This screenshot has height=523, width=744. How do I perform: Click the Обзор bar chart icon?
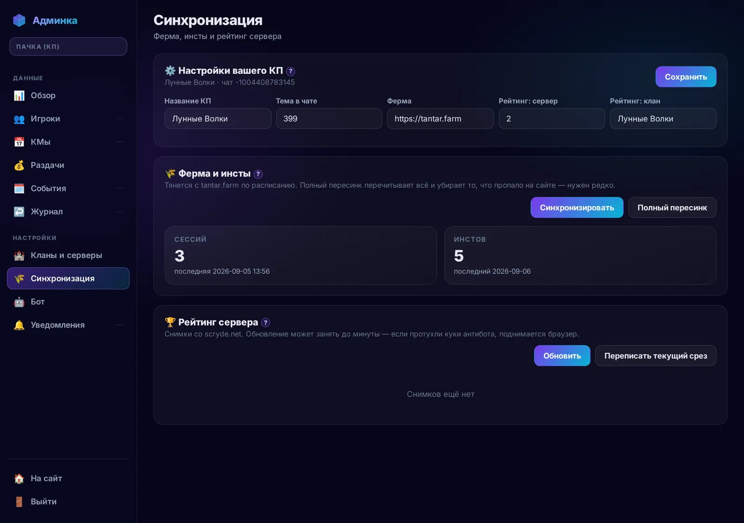[19, 96]
